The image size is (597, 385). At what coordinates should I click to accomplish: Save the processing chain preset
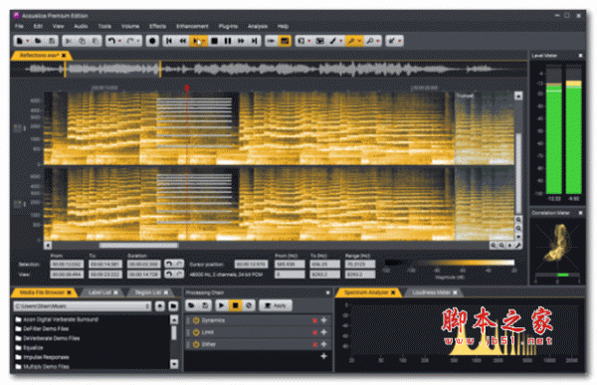[x=205, y=305]
